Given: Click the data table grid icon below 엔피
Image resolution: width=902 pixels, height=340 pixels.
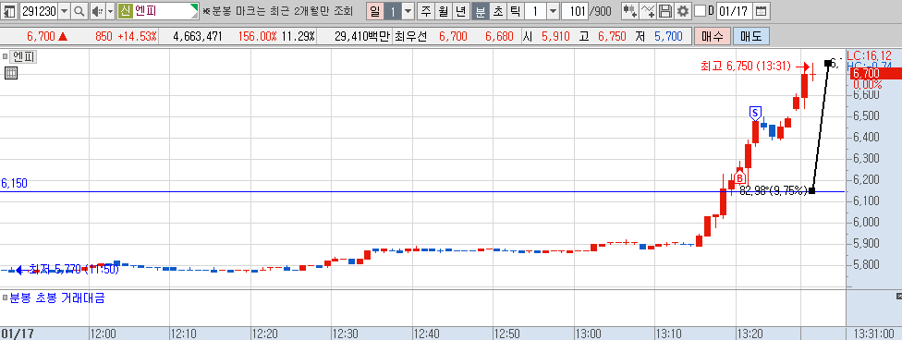Looking at the screenshot, I should (10, 73).
